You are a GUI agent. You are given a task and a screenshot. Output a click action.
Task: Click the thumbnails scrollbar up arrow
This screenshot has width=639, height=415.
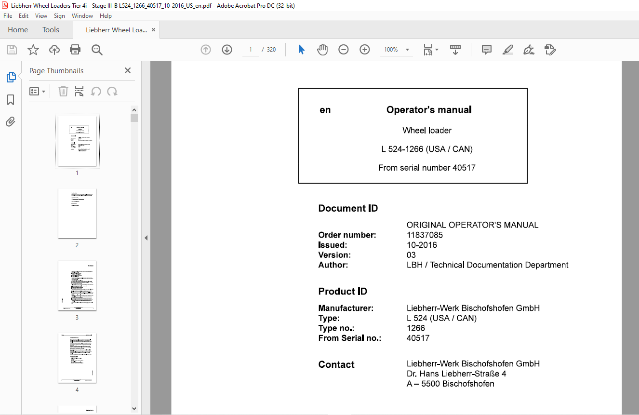point(134,109)
